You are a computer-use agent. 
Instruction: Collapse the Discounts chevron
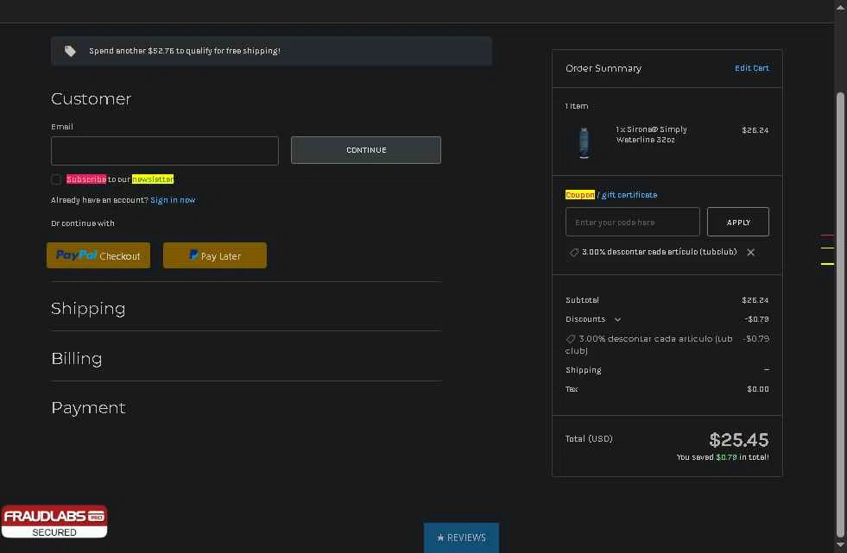pos(617,319)
